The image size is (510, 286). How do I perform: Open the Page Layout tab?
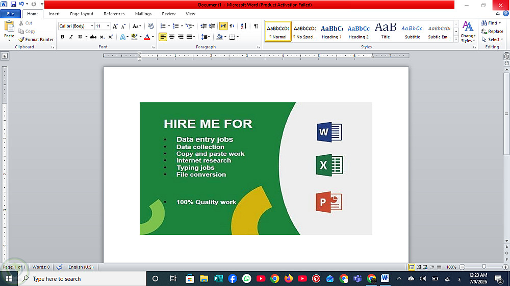(x=82, y=14)
